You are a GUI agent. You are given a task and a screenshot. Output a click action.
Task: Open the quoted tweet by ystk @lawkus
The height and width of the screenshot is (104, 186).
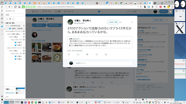pyautogui.click(x=100, y=42)
